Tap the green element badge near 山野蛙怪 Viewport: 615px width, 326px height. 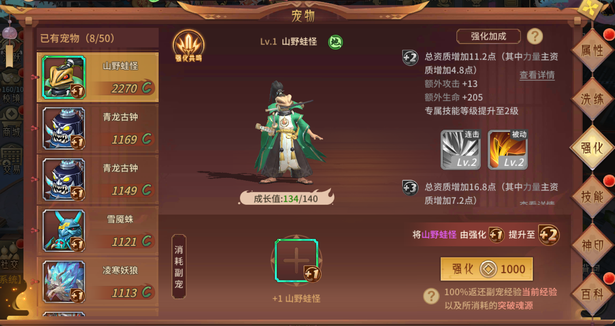pos(335,42)
